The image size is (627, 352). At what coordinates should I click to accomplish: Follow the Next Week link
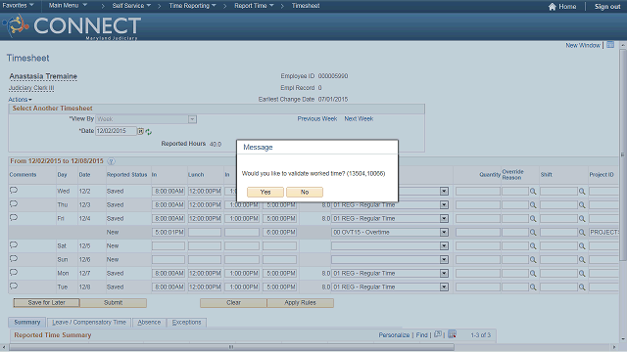tap(359, 119)
